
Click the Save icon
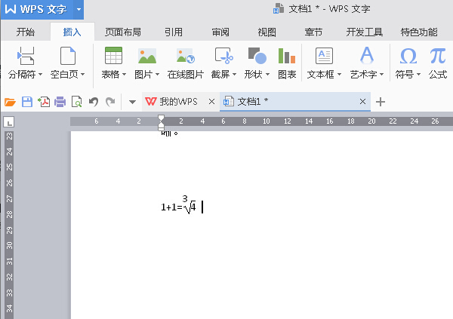27,102
